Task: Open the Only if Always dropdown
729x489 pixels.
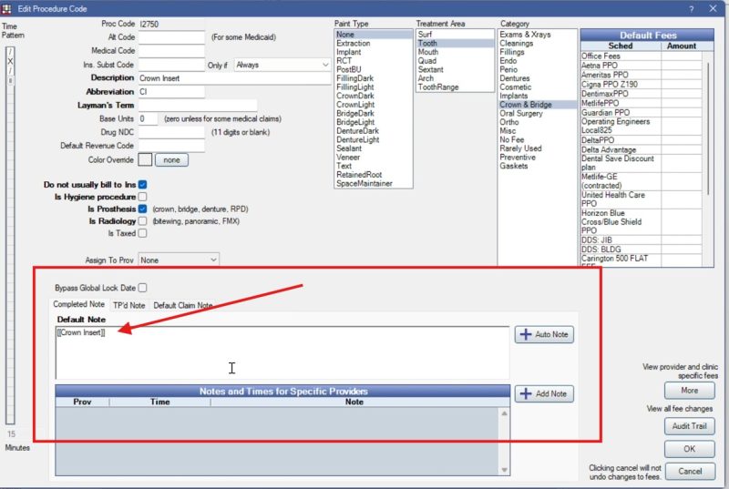Action: [282, 65]
